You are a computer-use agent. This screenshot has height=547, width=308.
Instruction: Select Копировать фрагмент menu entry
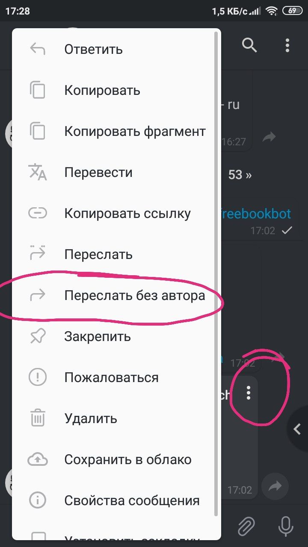pos(116,132)
